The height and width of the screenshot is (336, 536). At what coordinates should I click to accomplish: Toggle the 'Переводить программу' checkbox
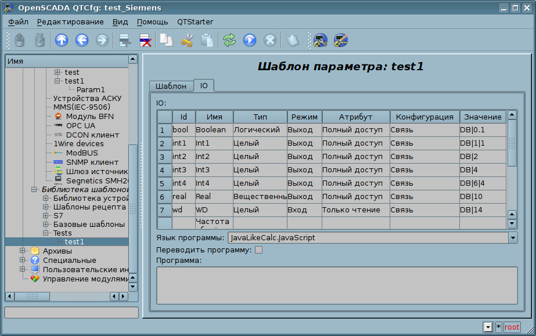[259, 250]
